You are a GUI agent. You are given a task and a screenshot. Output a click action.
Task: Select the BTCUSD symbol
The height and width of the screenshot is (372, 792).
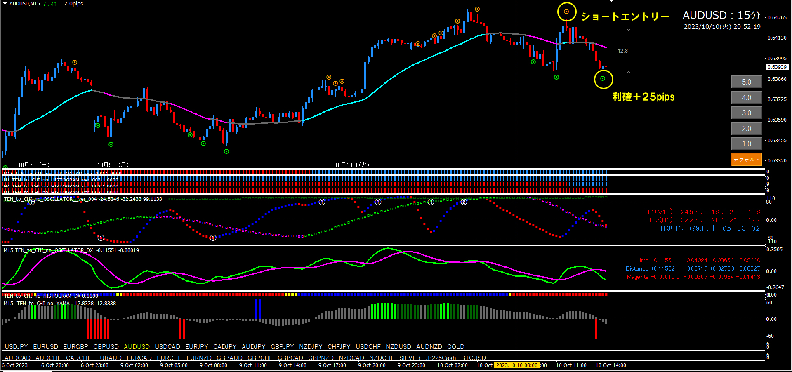(x=474, y=358)
